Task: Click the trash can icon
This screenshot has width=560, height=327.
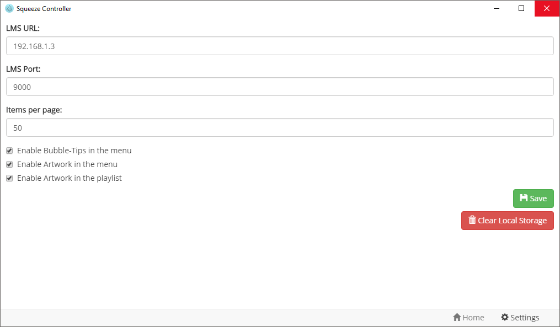Action: pos(472,220)
